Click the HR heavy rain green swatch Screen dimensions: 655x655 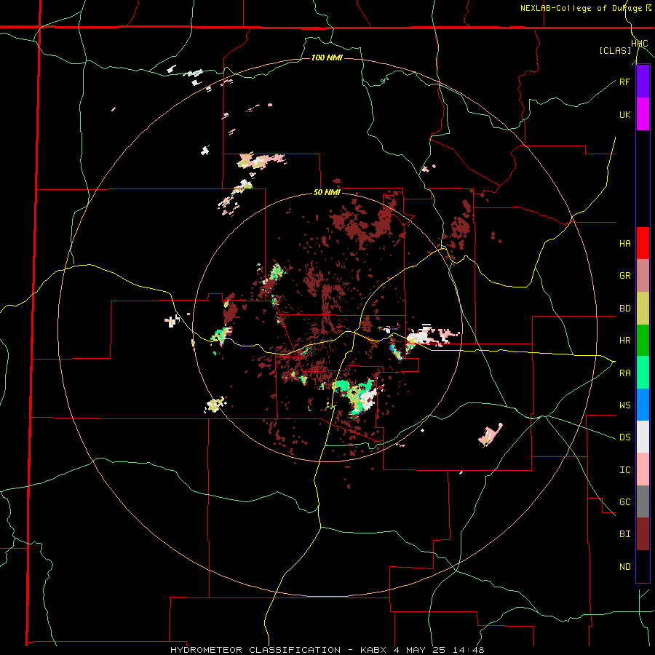[643, 340]
